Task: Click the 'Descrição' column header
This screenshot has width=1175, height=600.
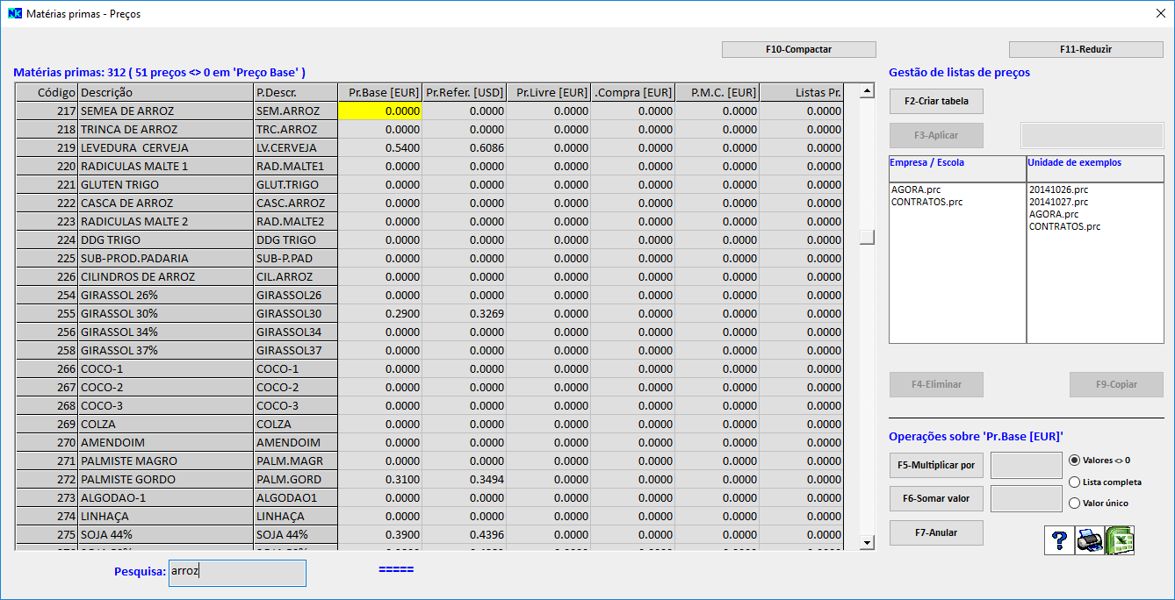Action: click(165, 92)
